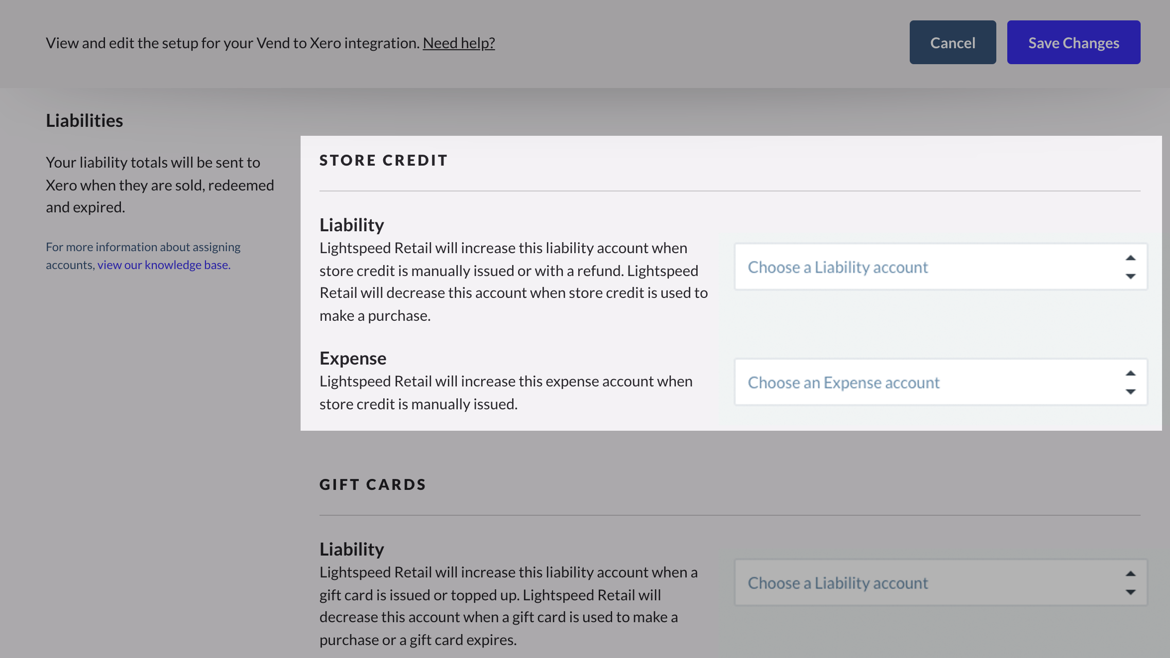Click the GIFT CARDS section heading
1170x658 pixels.
tap(372, 485)
